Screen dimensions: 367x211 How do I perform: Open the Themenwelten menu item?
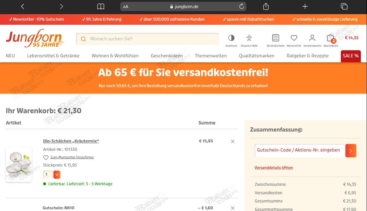[211, 56]
